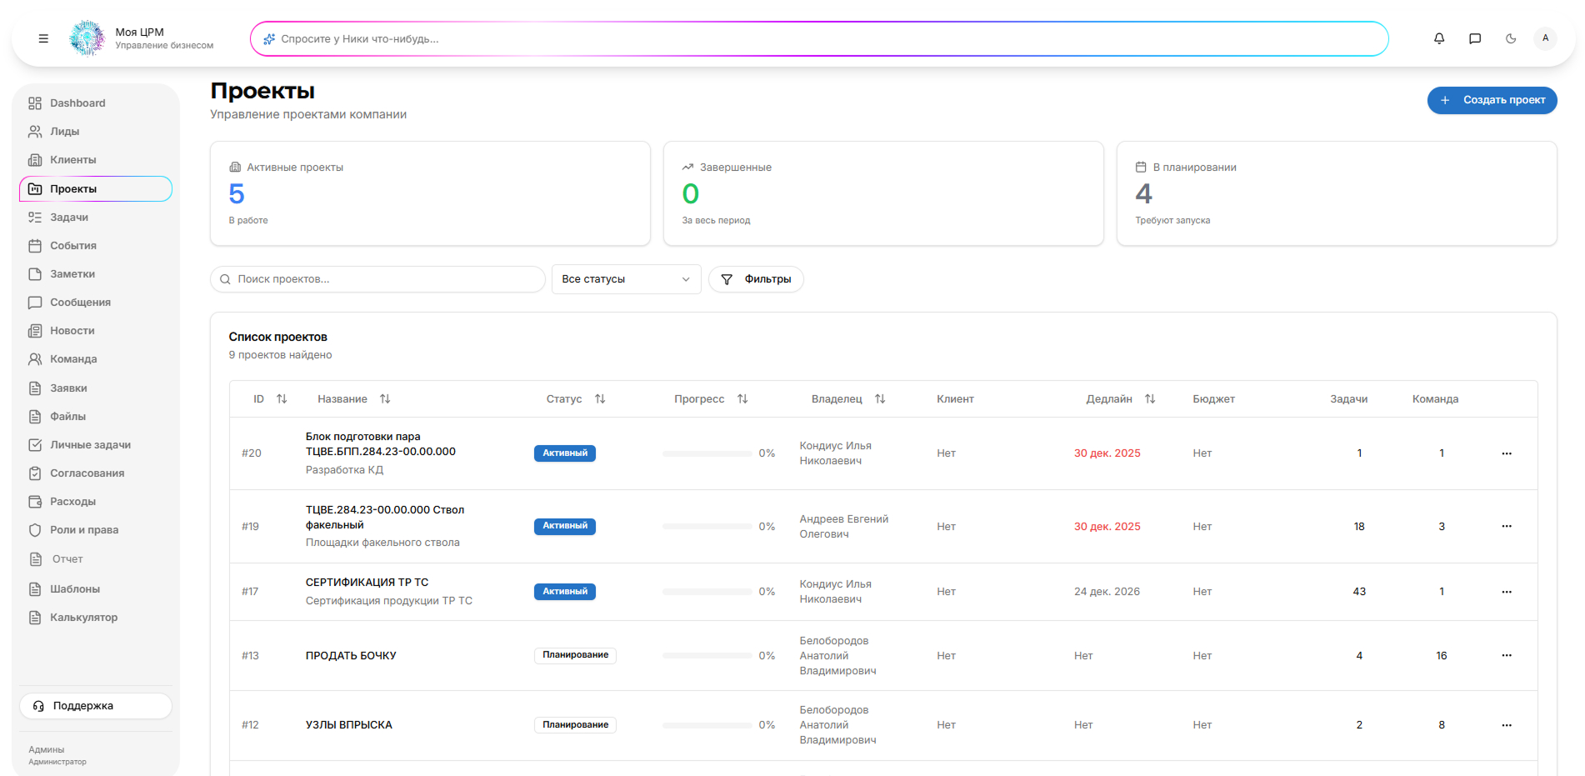
Task: Open the chat messages icon
Action: coord(1474,38)
